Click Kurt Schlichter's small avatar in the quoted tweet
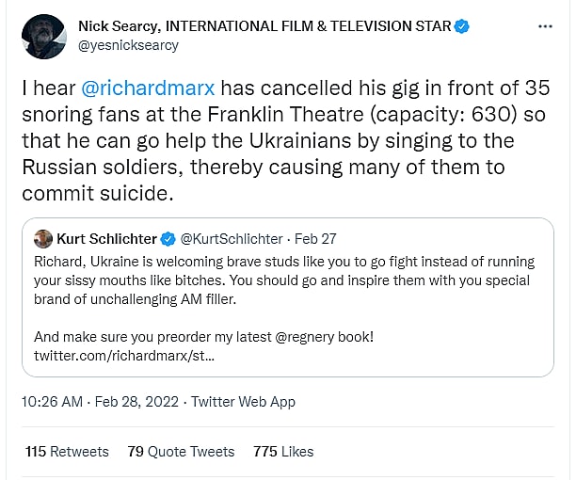The width and height of the screenshot is (576, 480). pyautogui.click(x=42, y=238)
